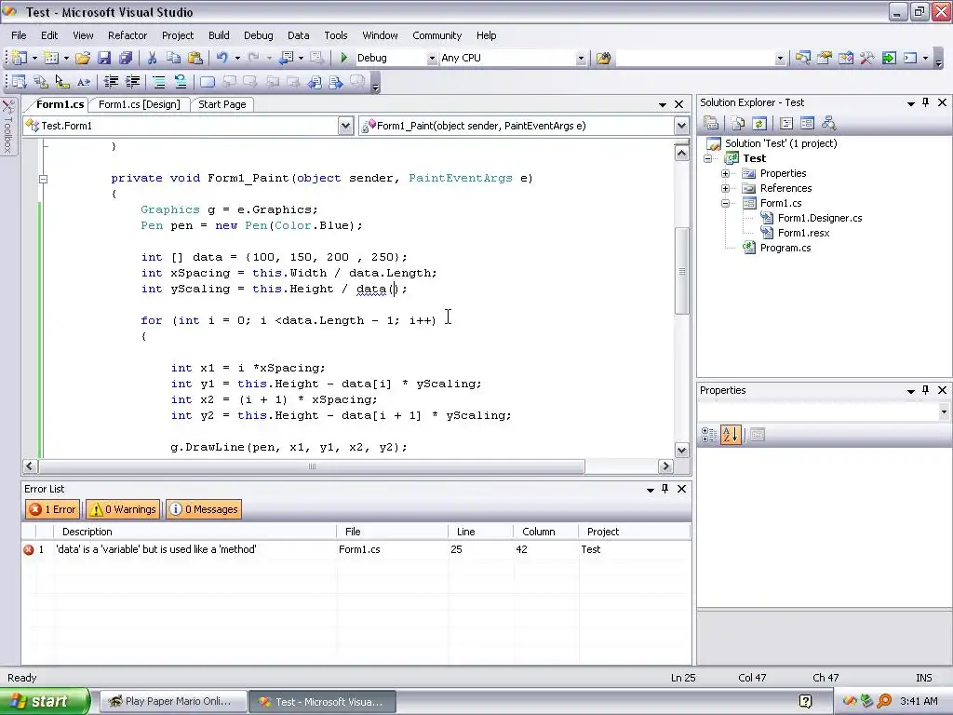Switch to Form1.cs [Design] tab

[140, 104]
